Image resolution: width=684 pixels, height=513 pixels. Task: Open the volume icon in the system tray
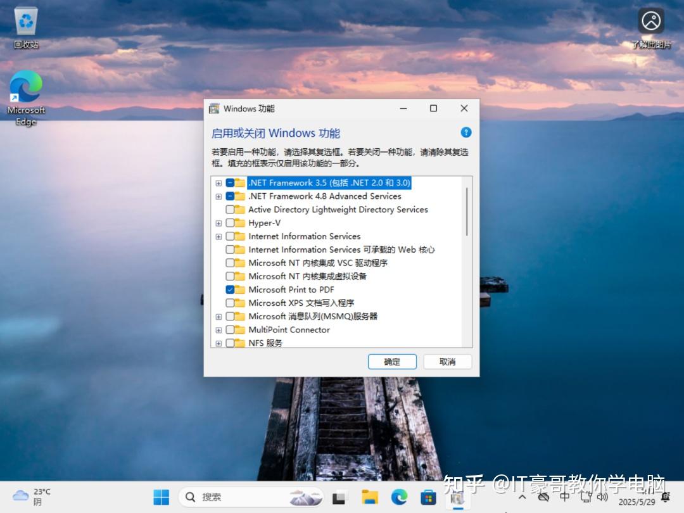tap(602, 497)
